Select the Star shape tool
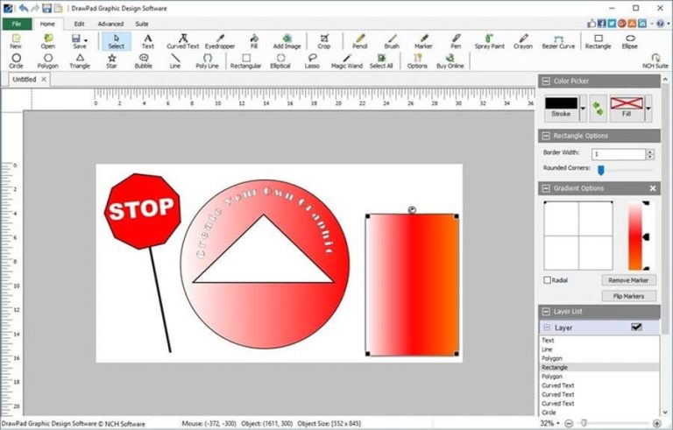This screenshot has width=673, height=430. pyautogui.click(x=111, y=61)
